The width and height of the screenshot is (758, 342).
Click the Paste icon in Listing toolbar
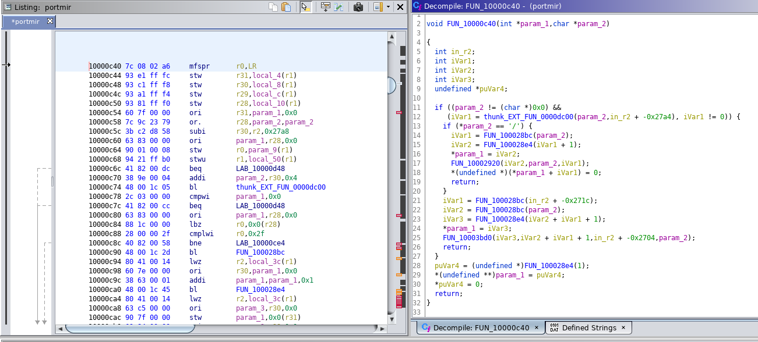point(286,7)
